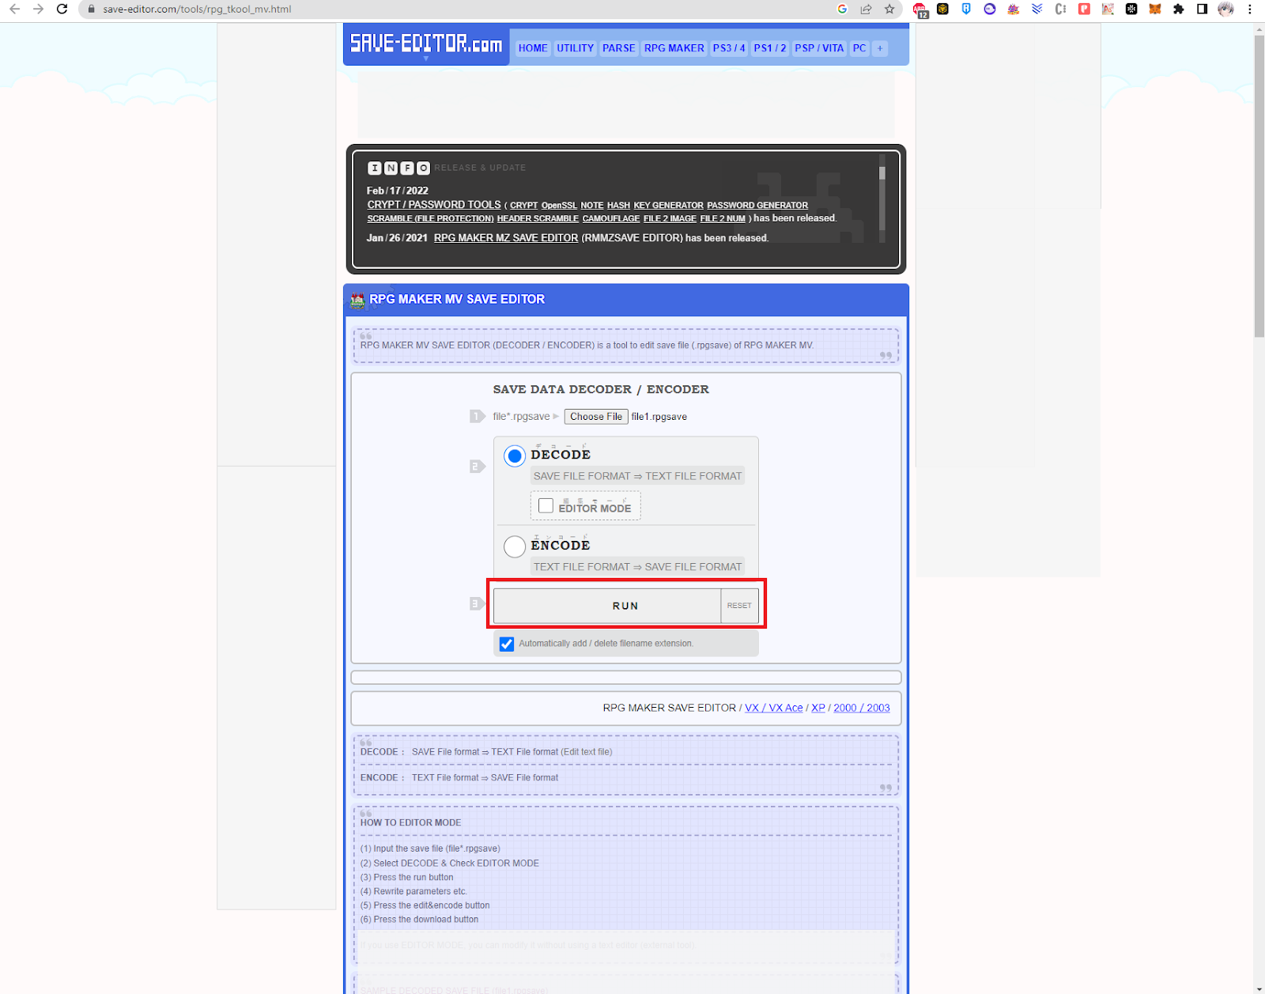This screenshot has width=1265, height=994.
Task: Click the browser address bar URL
Action: [197, 9]
